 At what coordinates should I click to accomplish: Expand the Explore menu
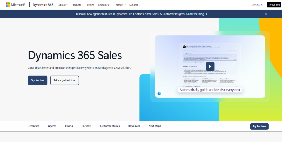pyautogui.click(x=63, y=5)
